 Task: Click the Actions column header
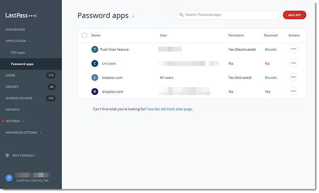tap(294, 35)
